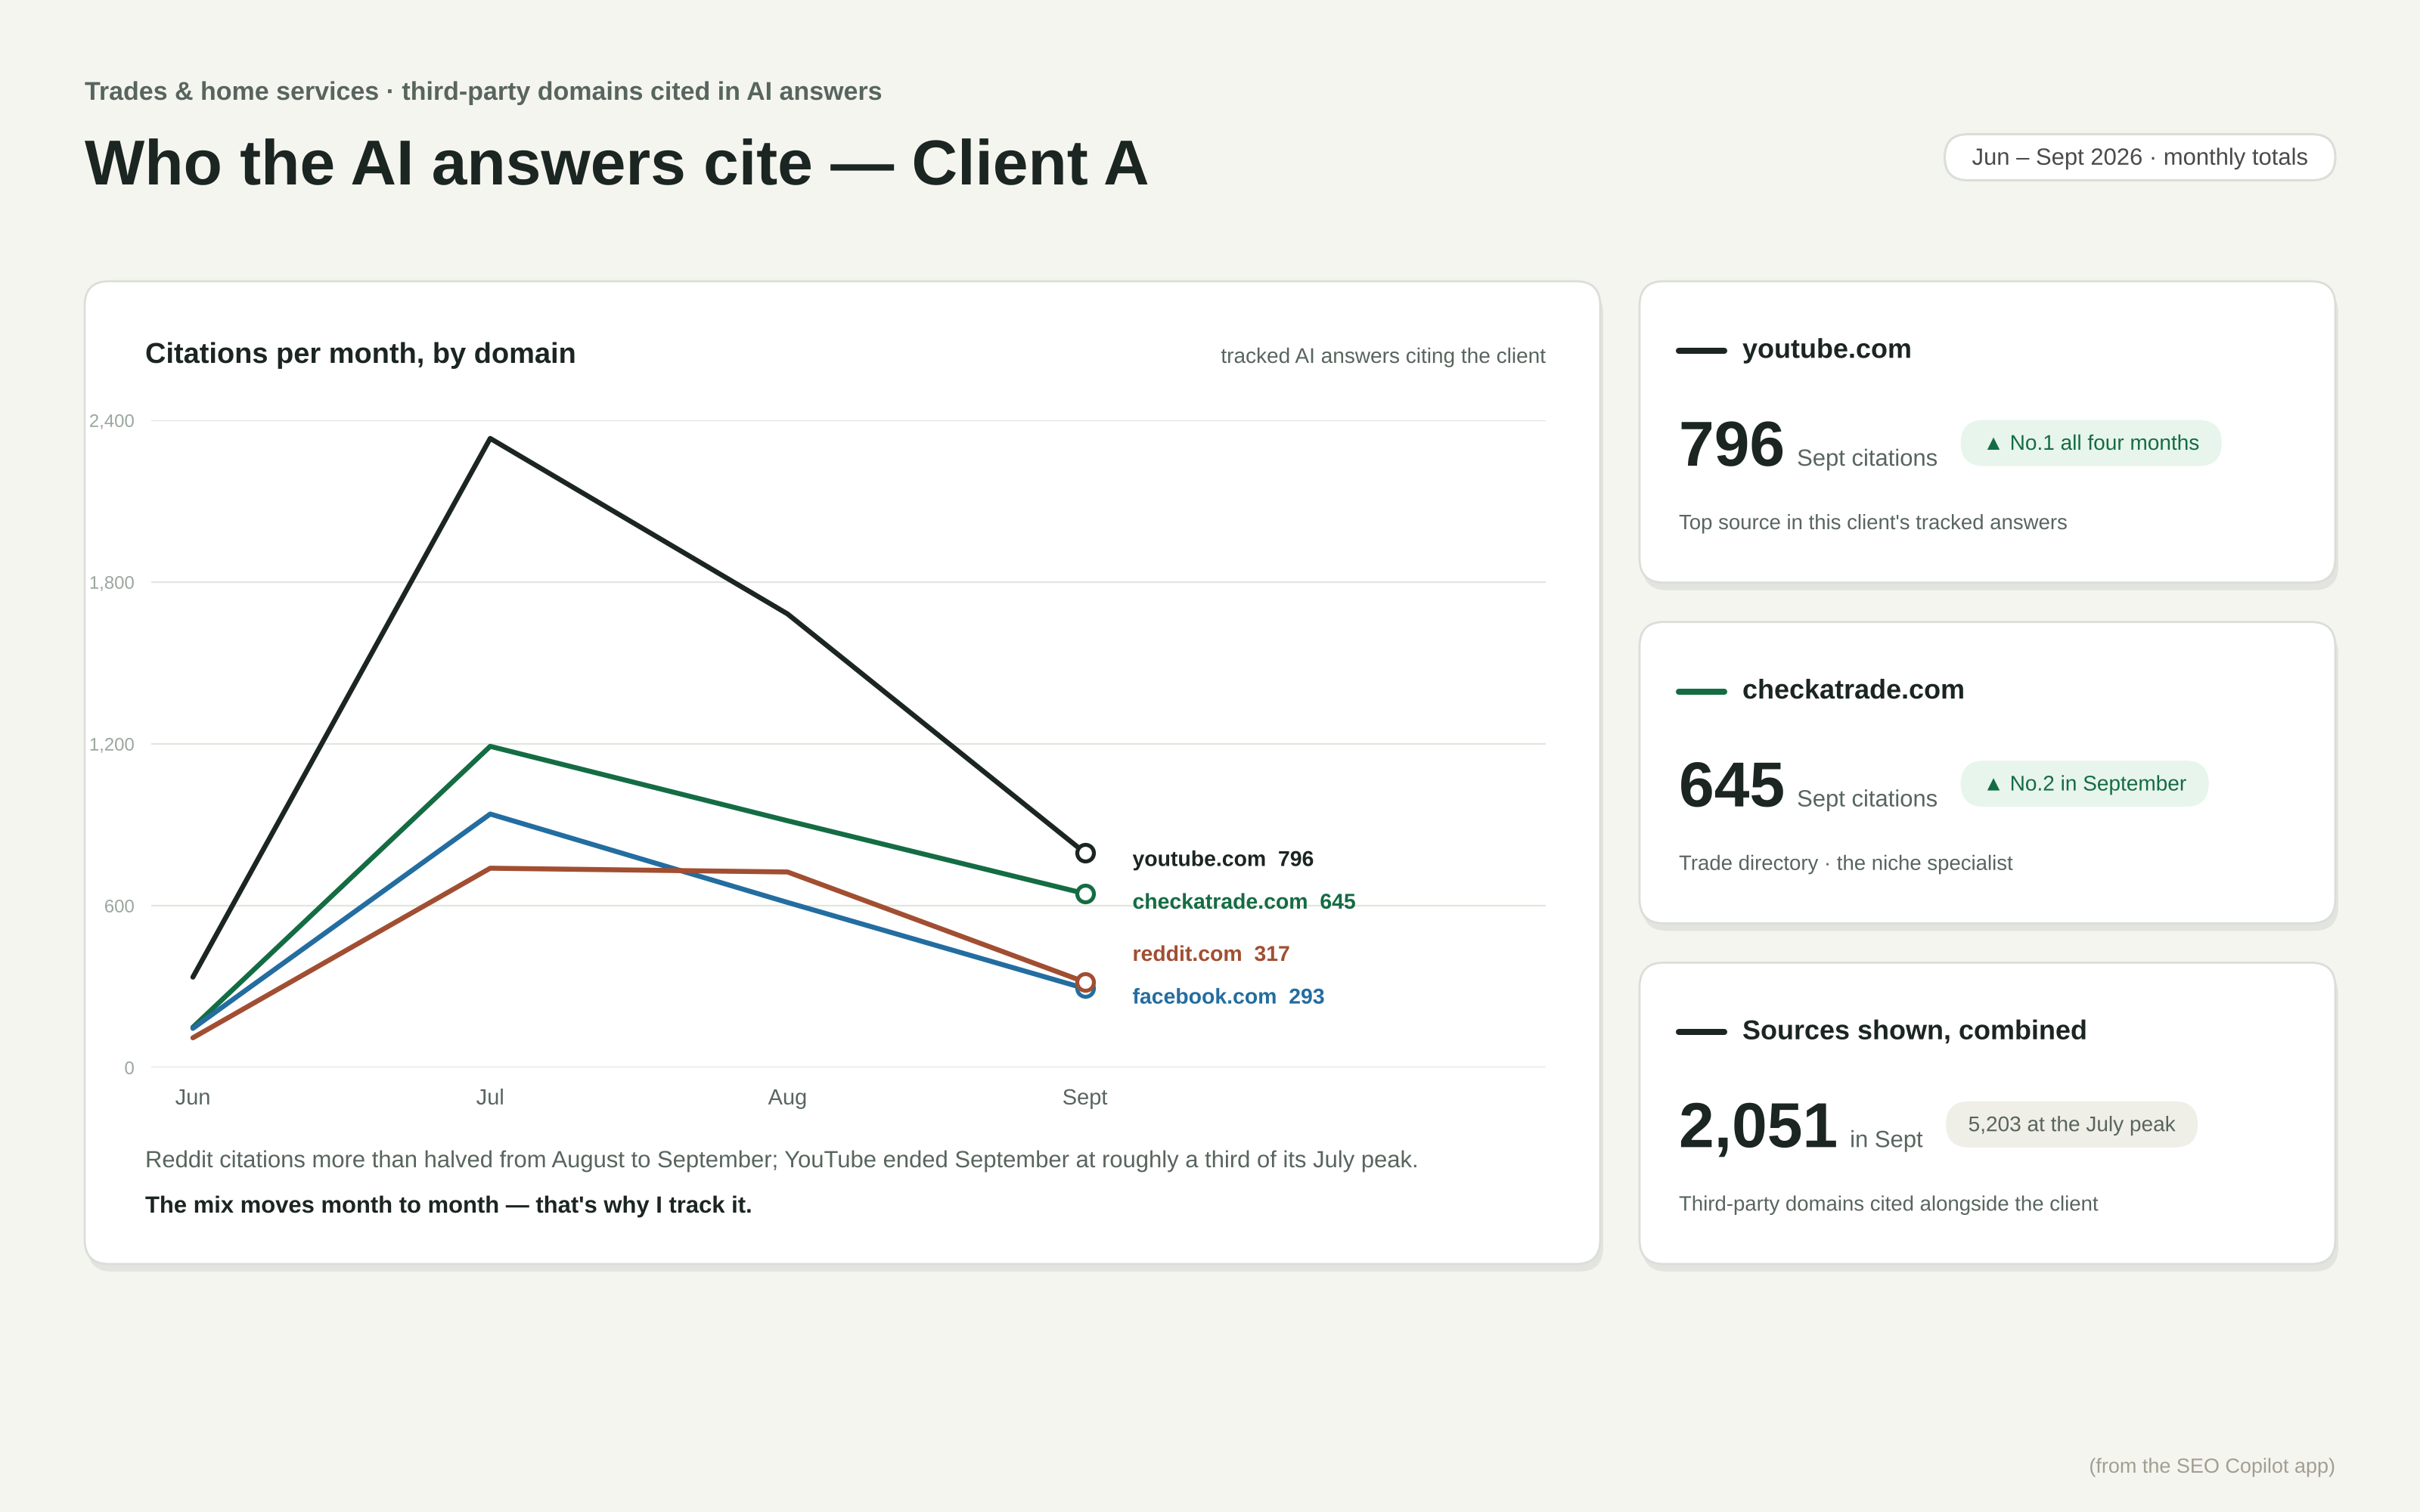Click the 'Who the AI answers cite — Client A' title
Screen dimensions: 2420x1512
(616, 163)
